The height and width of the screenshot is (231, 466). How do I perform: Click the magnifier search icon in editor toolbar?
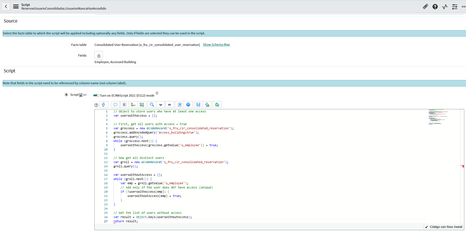pyautogui.click(x=152, y=105)
